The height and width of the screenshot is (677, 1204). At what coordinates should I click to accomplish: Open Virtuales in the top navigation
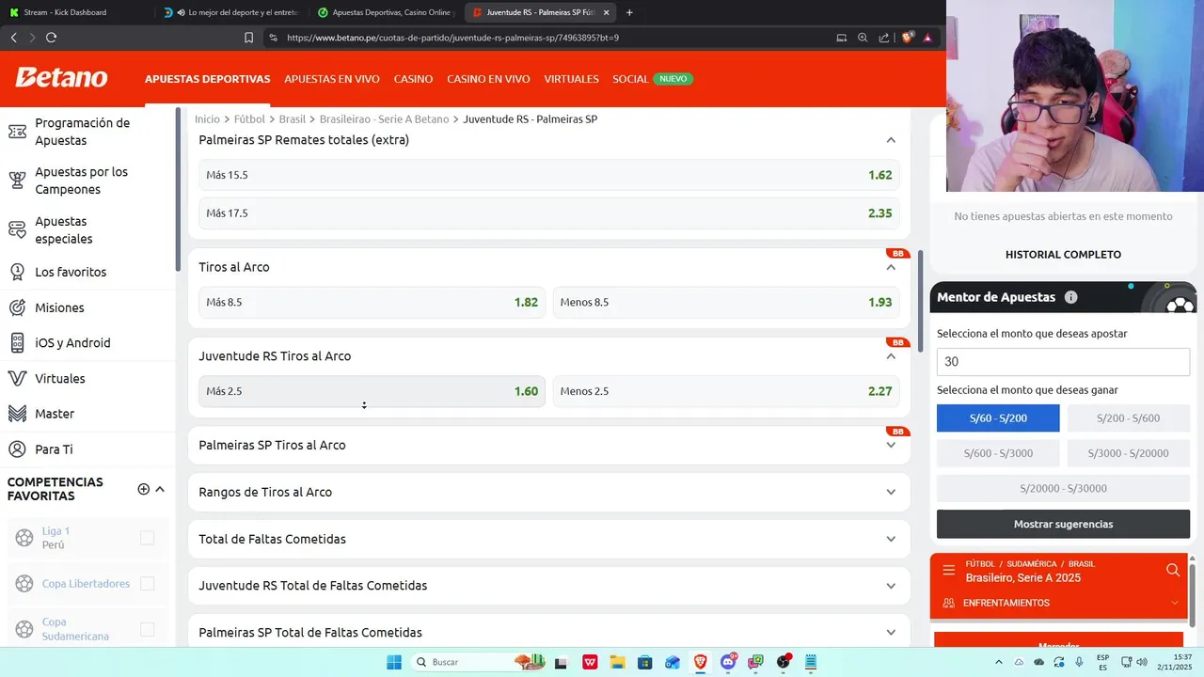click(x=571, y=79)
